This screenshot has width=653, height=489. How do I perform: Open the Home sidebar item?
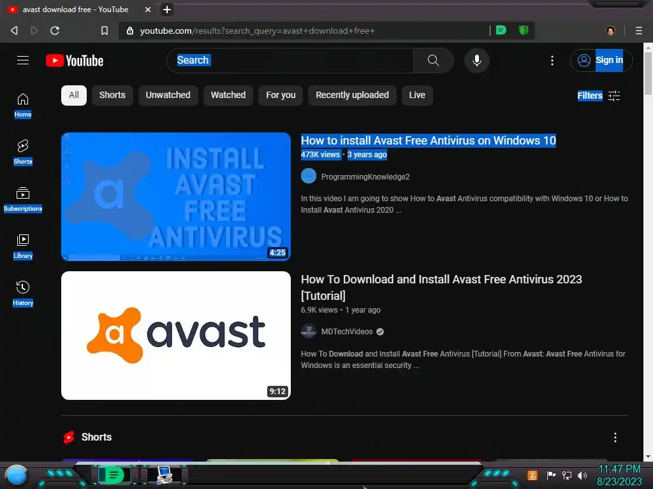pos(23,106)
